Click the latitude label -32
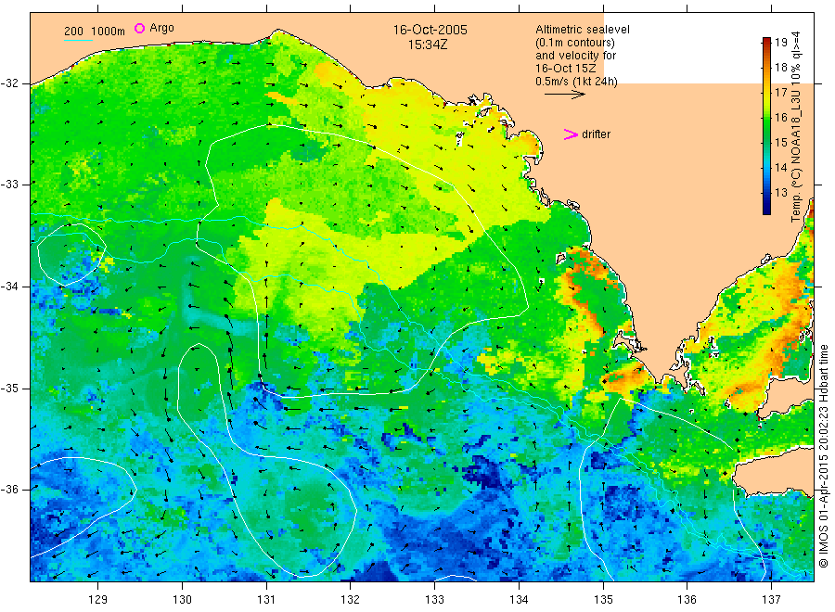This screenshot has height=612, width=835. (9, 83)
